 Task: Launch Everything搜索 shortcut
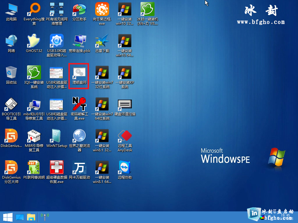[x=34, y=14]
